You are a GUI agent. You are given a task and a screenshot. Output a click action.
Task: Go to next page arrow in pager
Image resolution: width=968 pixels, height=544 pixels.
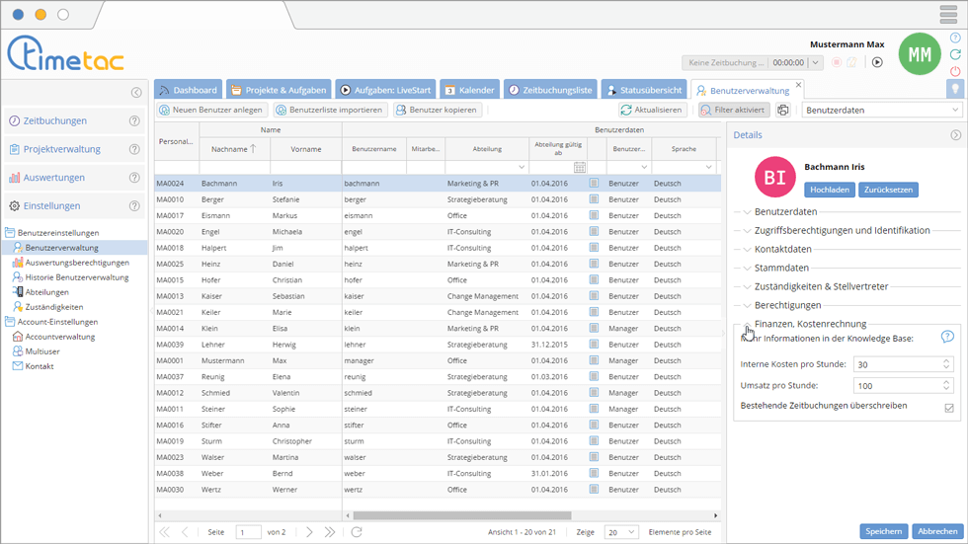click(x=309, y=532)
